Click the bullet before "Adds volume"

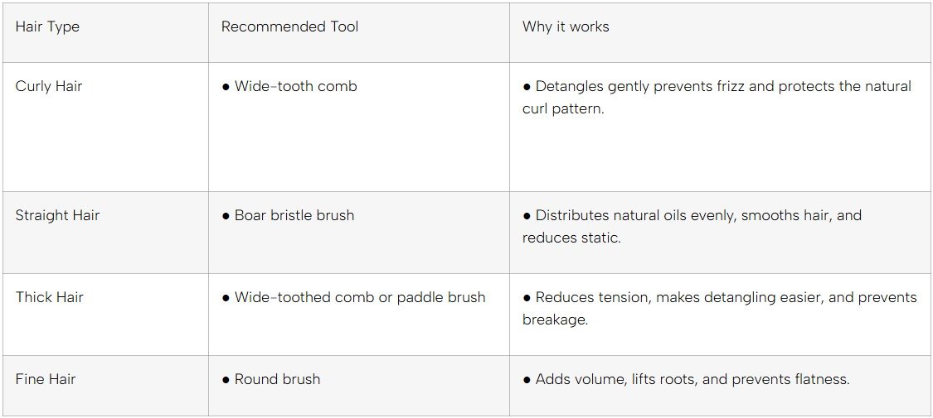(527, 380)
